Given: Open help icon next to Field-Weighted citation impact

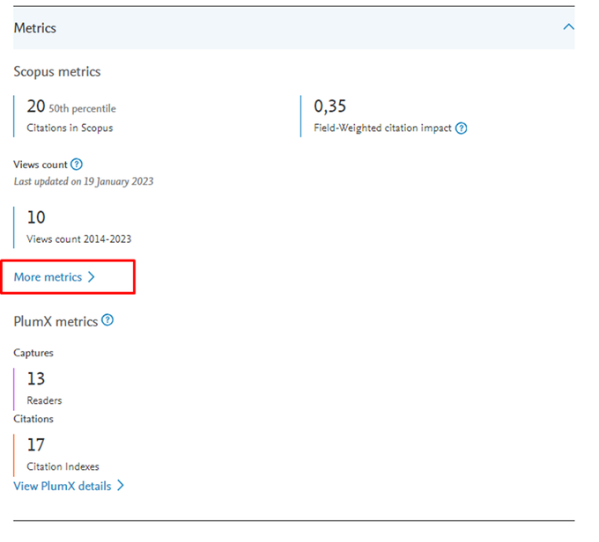Looking at the screenshot, I should (x=461, y=128).
